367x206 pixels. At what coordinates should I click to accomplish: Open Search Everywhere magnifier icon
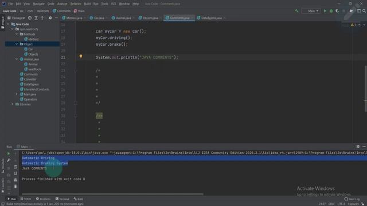364,11
